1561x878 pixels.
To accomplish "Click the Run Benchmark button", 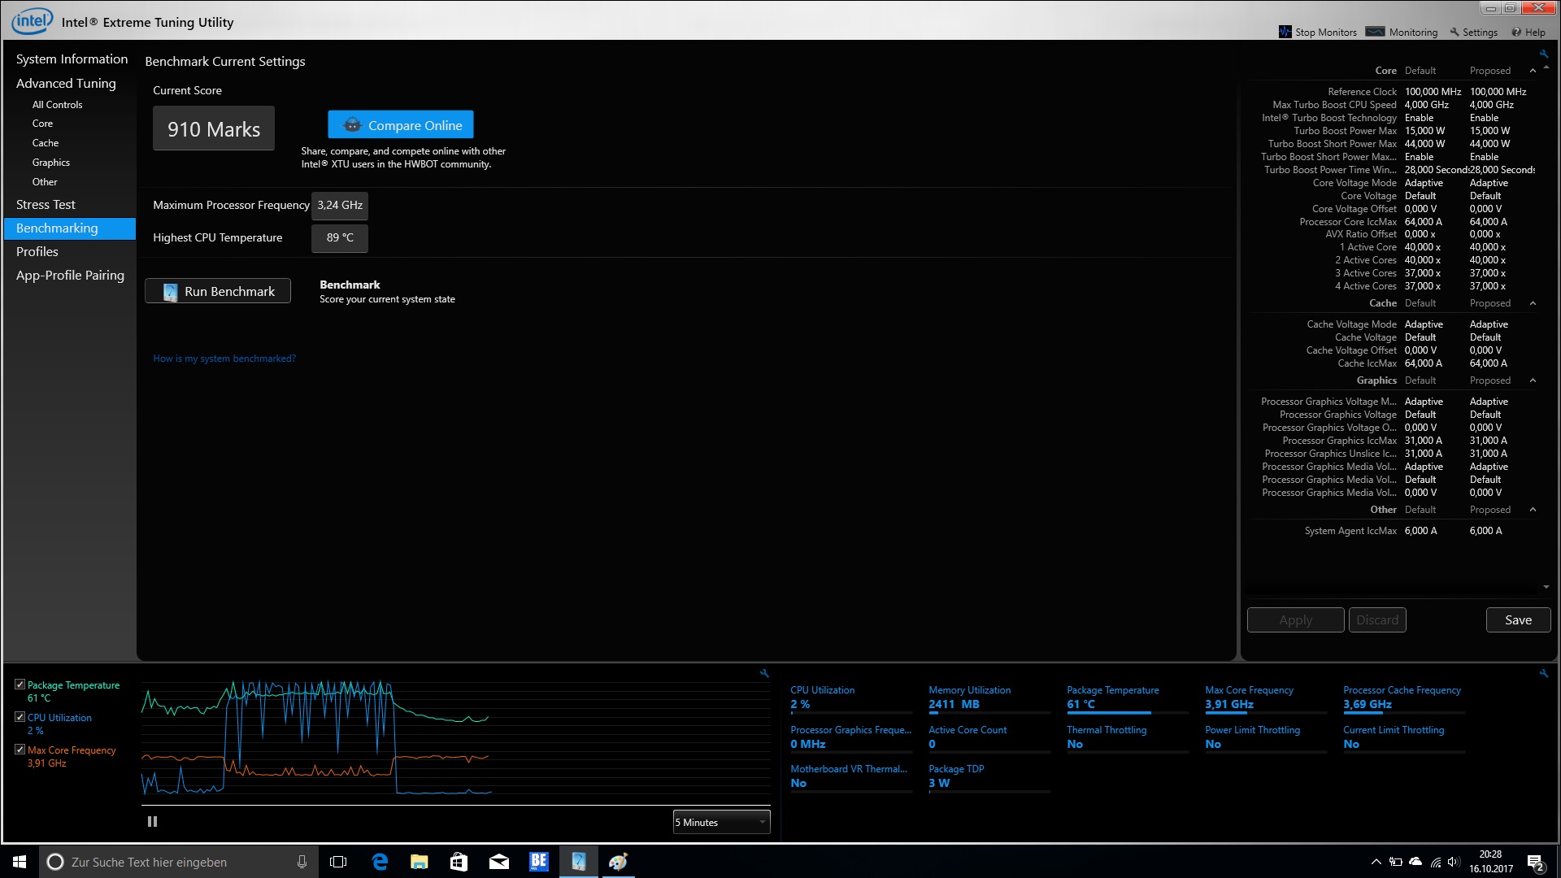I will coord(218,291).
